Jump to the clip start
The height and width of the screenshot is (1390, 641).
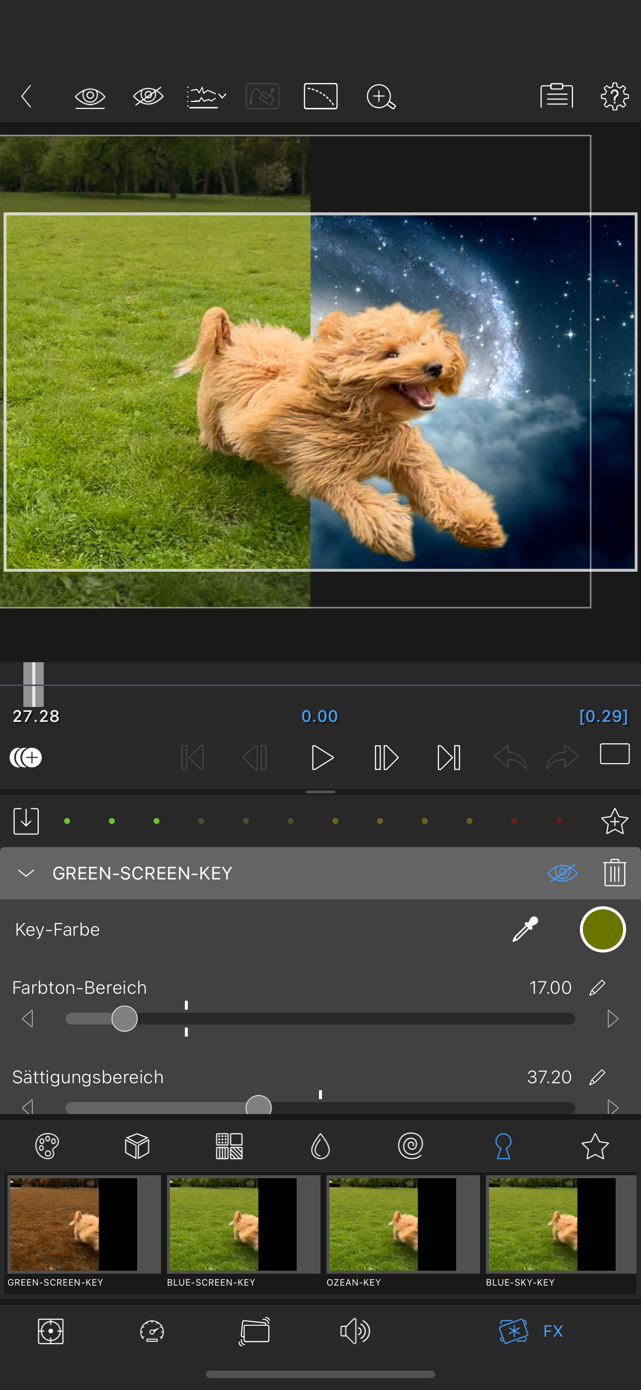click(x=193, y=758)
